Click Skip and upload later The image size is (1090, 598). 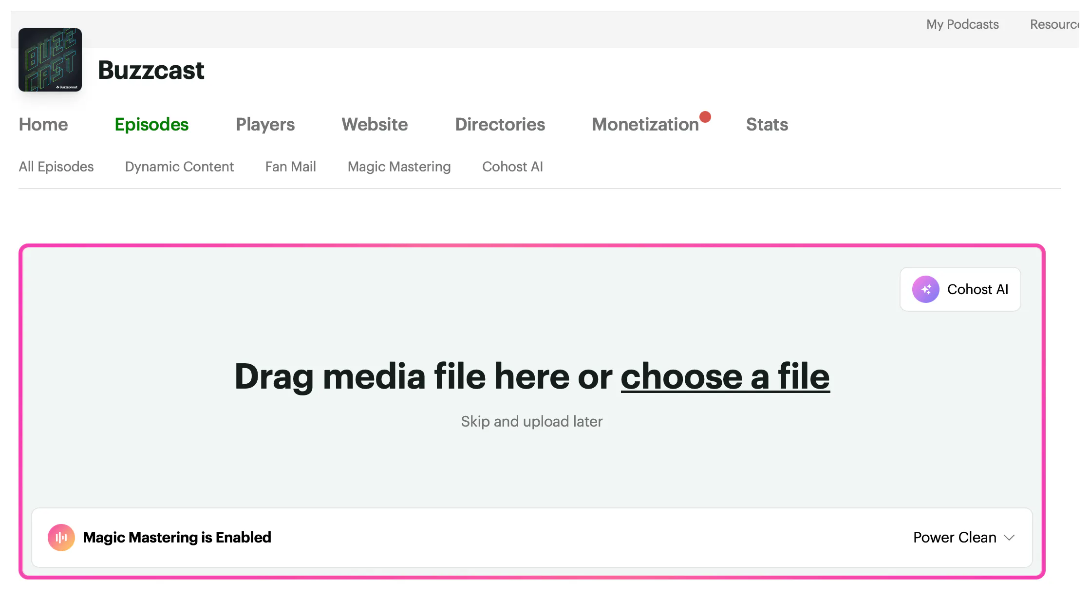[532, 421]
